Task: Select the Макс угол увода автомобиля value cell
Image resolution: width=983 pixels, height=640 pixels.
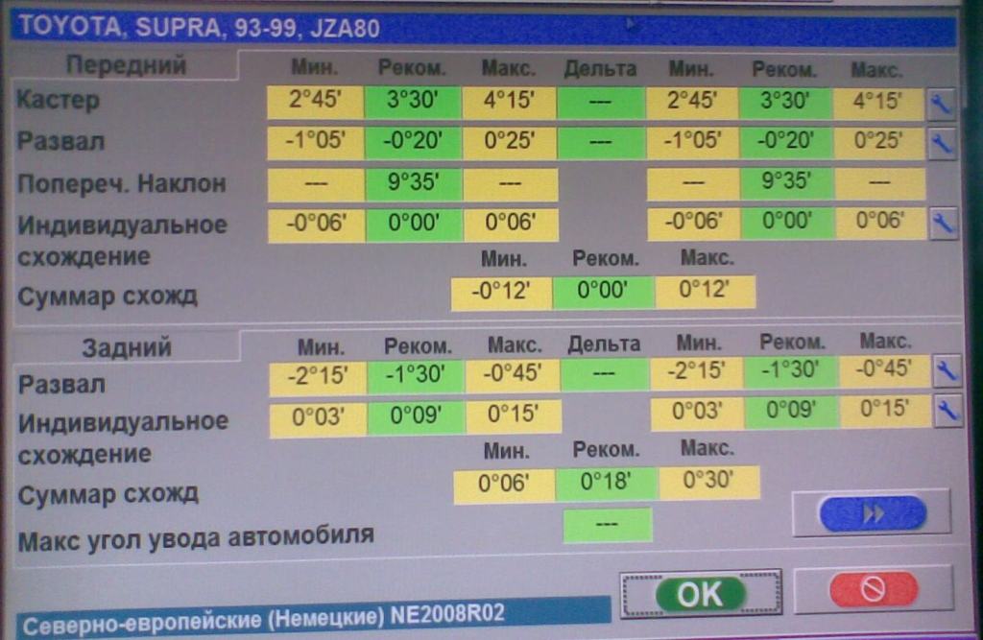Action: (607, 525)
